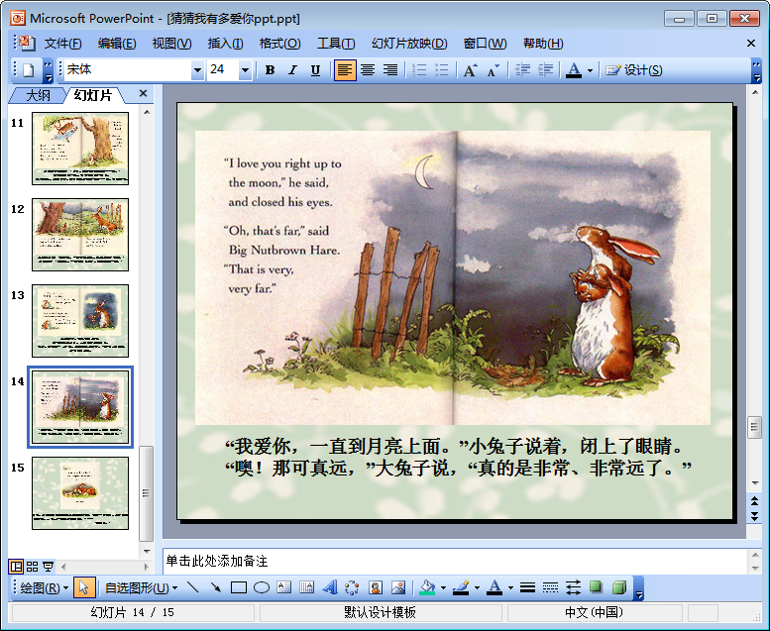Insert a horizontal text box
Viewport: 770px width, 631px height.
pyautogui.click(x=284, y=587)
